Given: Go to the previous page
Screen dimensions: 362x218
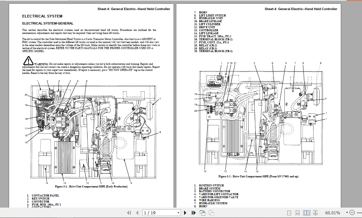Looking at the screenshot, I should click(137, 213).
